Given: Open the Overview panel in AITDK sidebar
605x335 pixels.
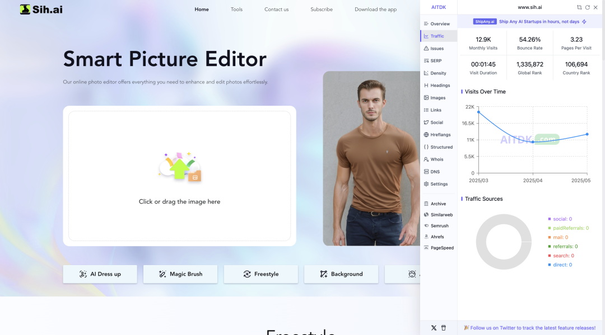Looking at the screenshot, I should pos(438,24).
